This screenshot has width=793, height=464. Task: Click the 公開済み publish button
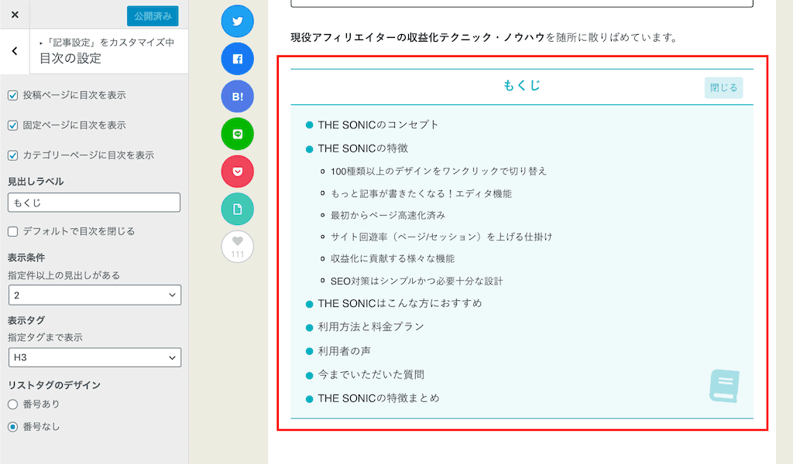[153, 16]
